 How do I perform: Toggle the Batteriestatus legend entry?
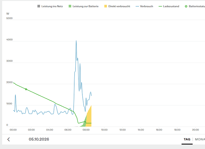[x=195, y=6]
